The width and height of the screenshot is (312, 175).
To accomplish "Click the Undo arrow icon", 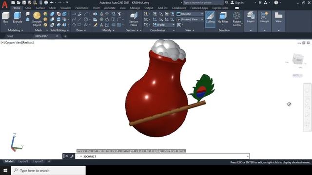I will click(x=52, y=2).
